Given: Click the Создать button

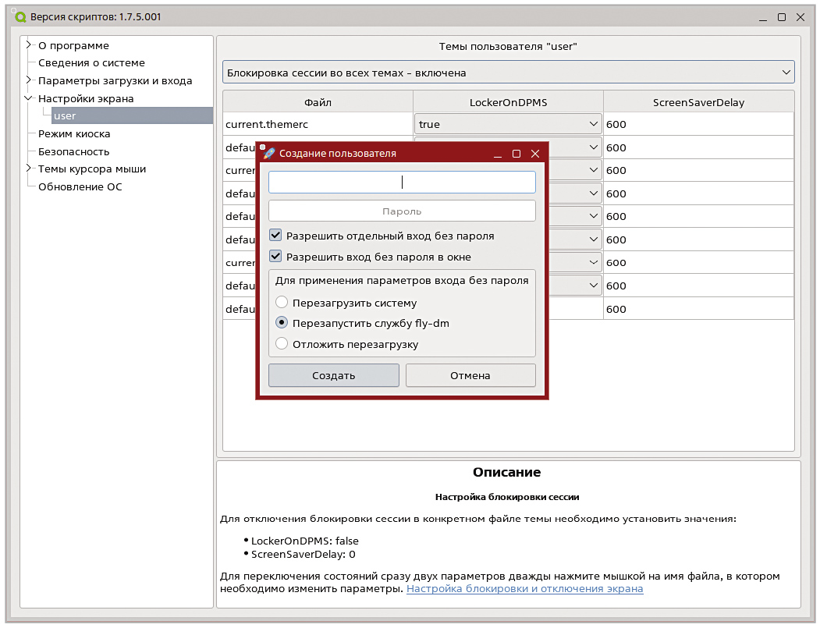Looking at the screenshot, I should tap(334, 375).
